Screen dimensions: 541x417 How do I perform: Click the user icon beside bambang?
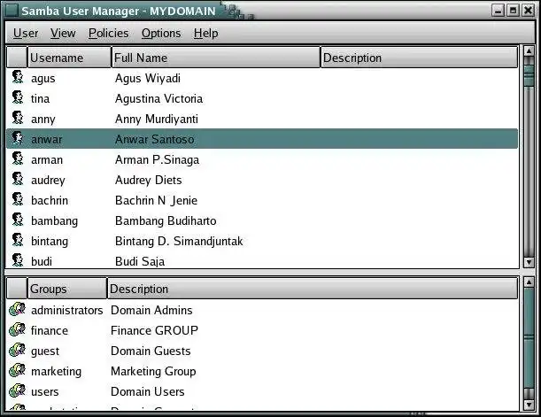pyautogui.click(x=18, y=220)
